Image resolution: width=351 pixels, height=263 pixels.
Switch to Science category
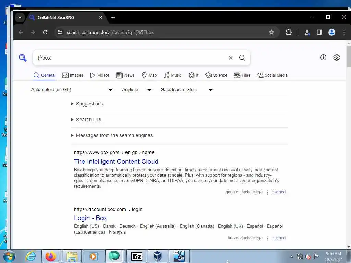click(216, 75)
